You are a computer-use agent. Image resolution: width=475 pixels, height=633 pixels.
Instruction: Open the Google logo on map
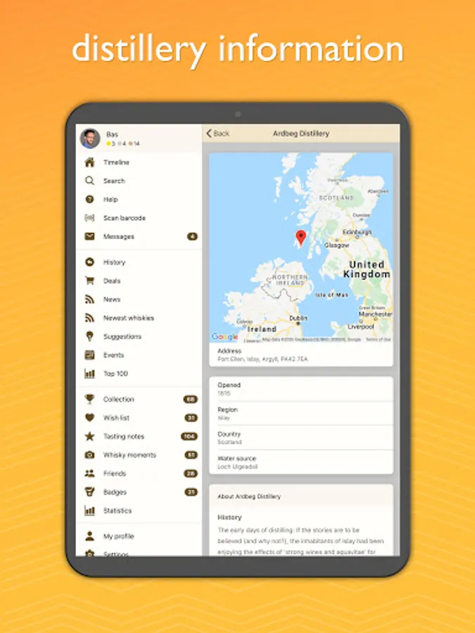click(x=224, y=337)
